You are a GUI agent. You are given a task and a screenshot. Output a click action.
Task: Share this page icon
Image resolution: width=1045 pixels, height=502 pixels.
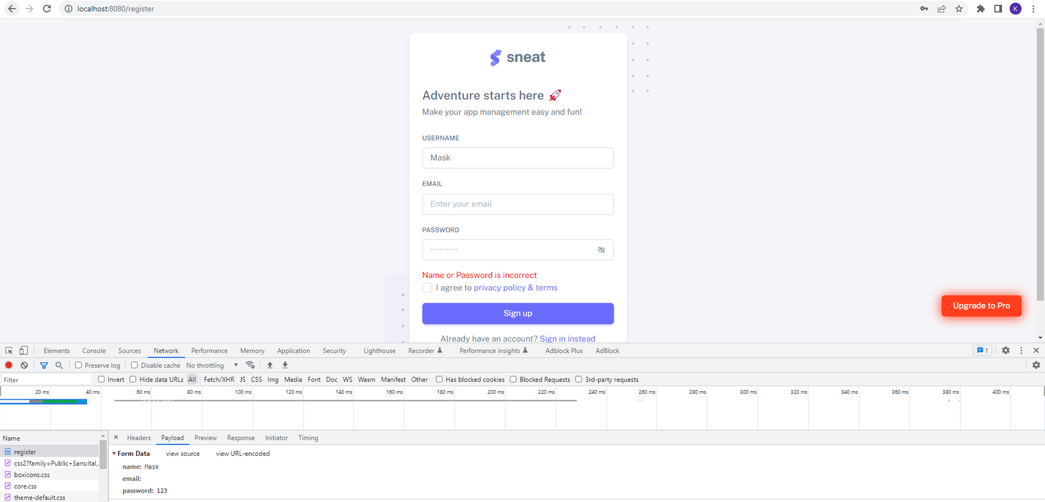[x=942, y=9]
